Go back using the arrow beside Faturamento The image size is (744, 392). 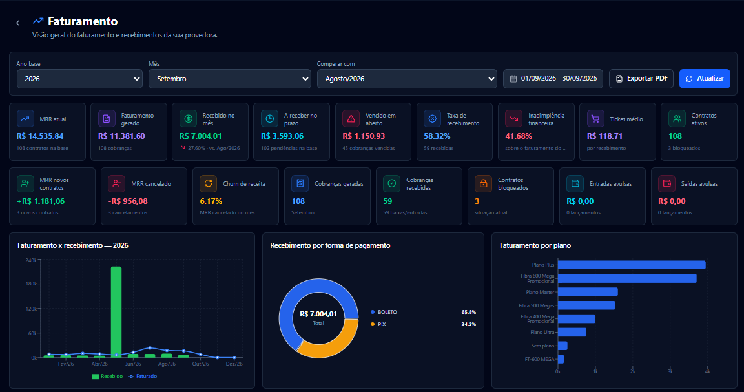click(x=18, y=23)
